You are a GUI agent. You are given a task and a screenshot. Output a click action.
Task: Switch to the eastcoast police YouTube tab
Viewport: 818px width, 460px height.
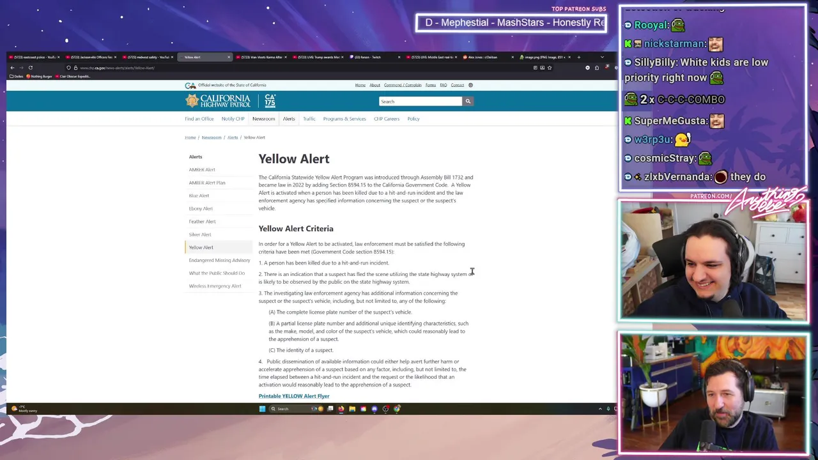33,57
